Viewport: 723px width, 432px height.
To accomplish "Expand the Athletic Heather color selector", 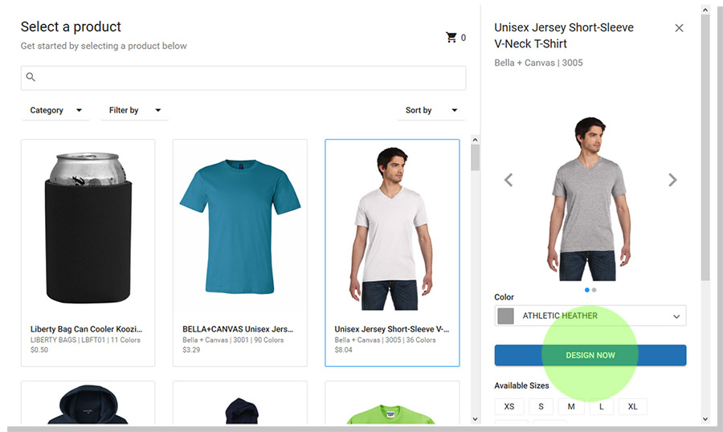I will pyautogui.click(x=676, y=316).
